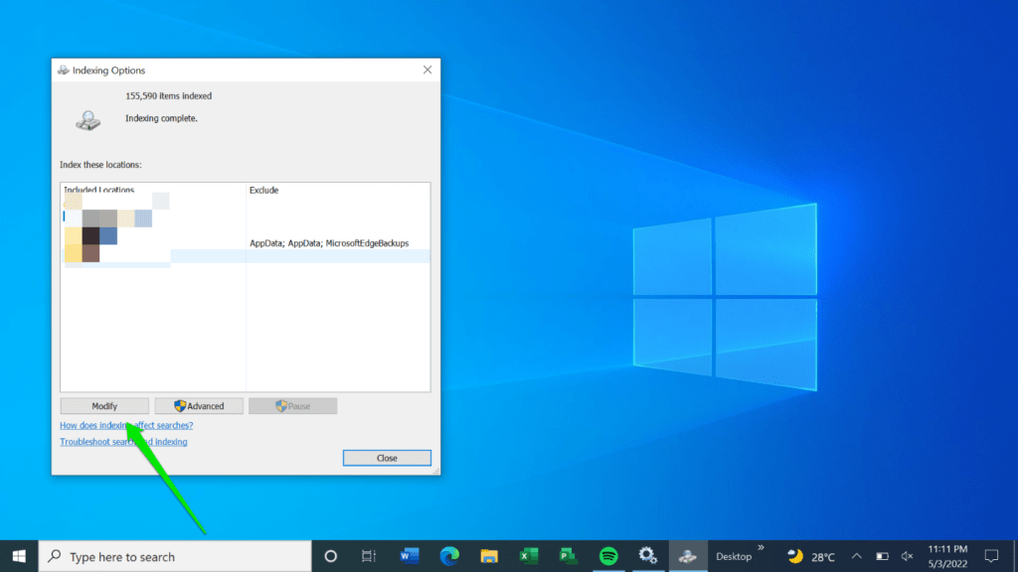Open Spotify from the taskbar
This screenshot has width=1018, height=572.
(x=607, y=556)
